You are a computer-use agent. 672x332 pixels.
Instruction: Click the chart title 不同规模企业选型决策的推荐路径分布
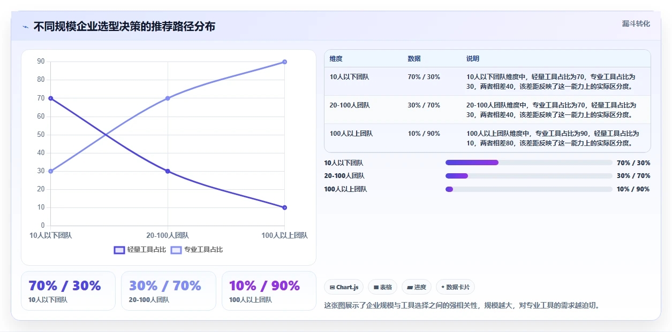(x=124, y=26)
